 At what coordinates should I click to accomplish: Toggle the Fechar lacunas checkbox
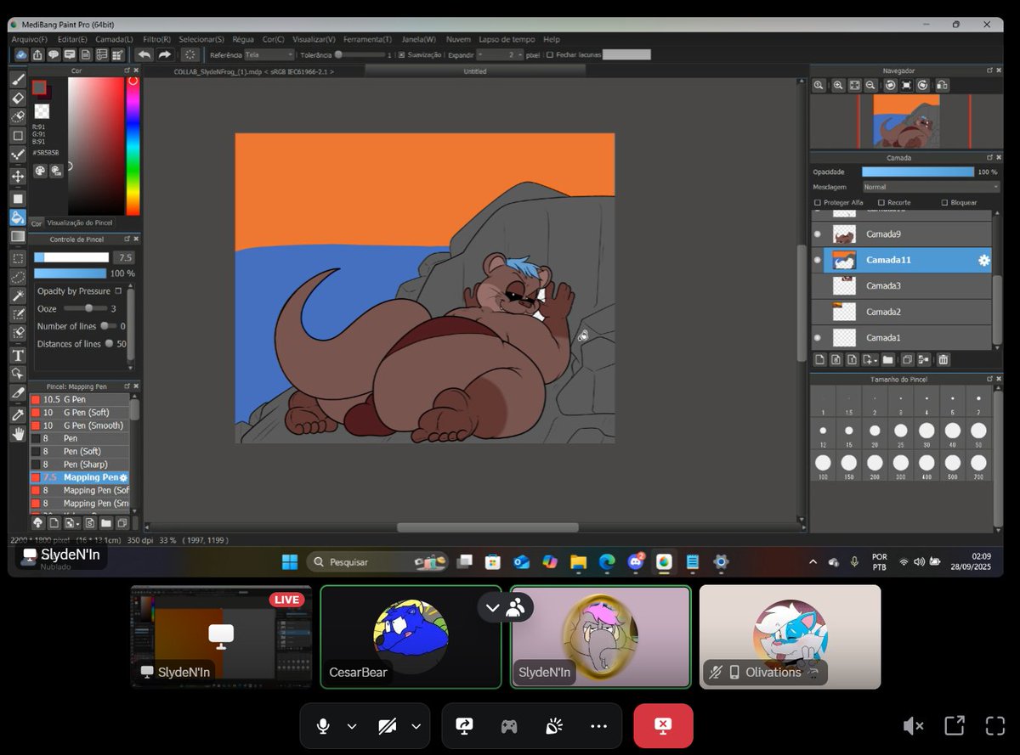(x=550, y=54)
